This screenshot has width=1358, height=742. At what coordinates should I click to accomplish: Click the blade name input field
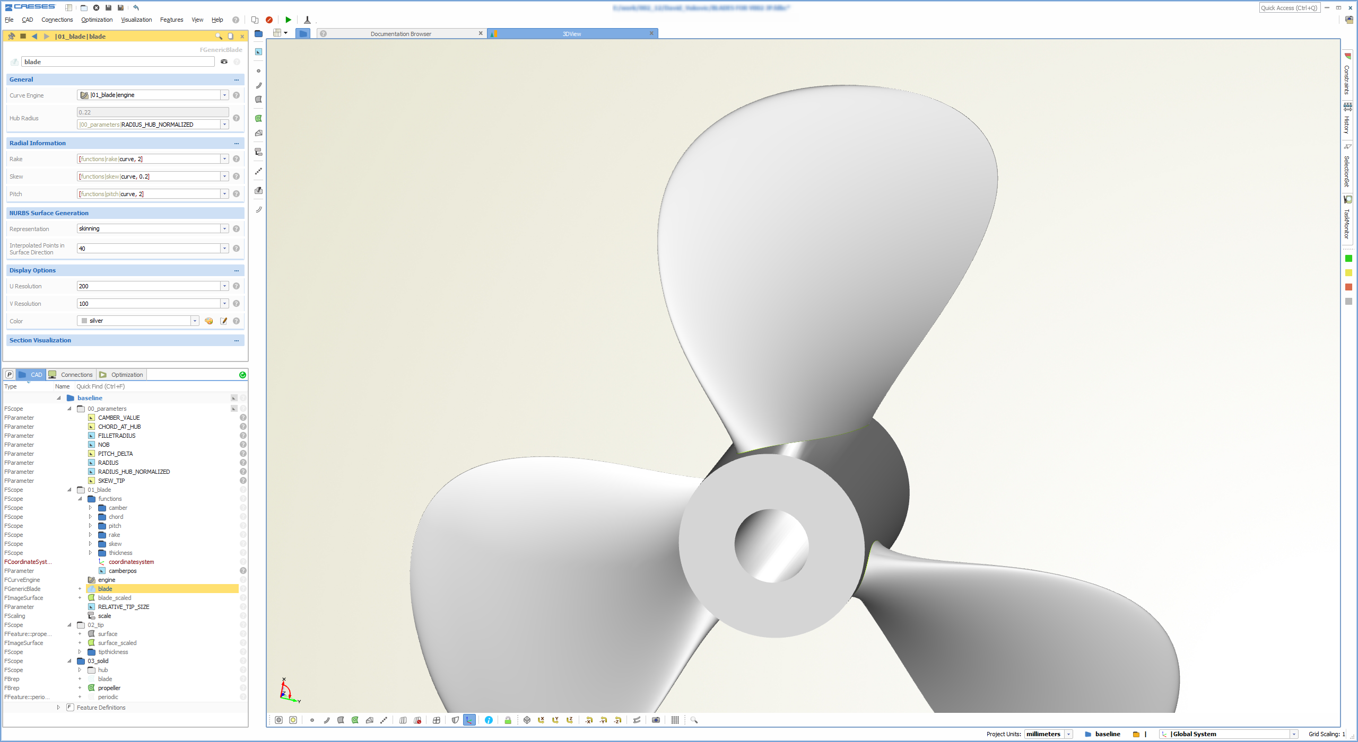118,61
